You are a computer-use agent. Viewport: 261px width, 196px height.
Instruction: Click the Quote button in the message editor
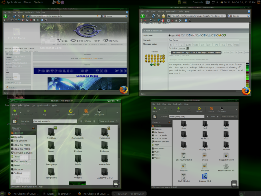(x=188, y=45)
